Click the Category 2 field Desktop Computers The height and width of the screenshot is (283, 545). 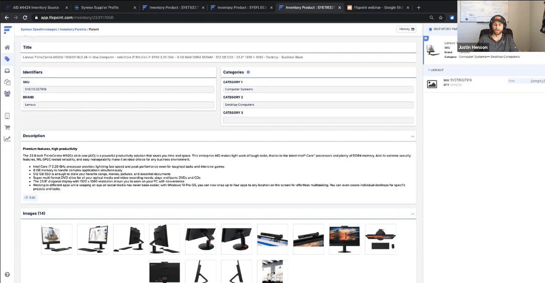[x=318, y=105]
